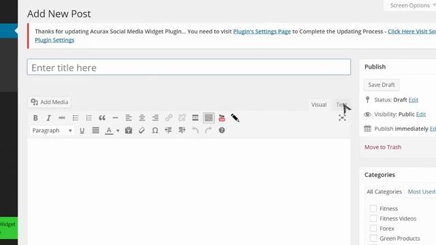Edit the post Visibility
The image size is (436, 245).
[x=421, y=114]
